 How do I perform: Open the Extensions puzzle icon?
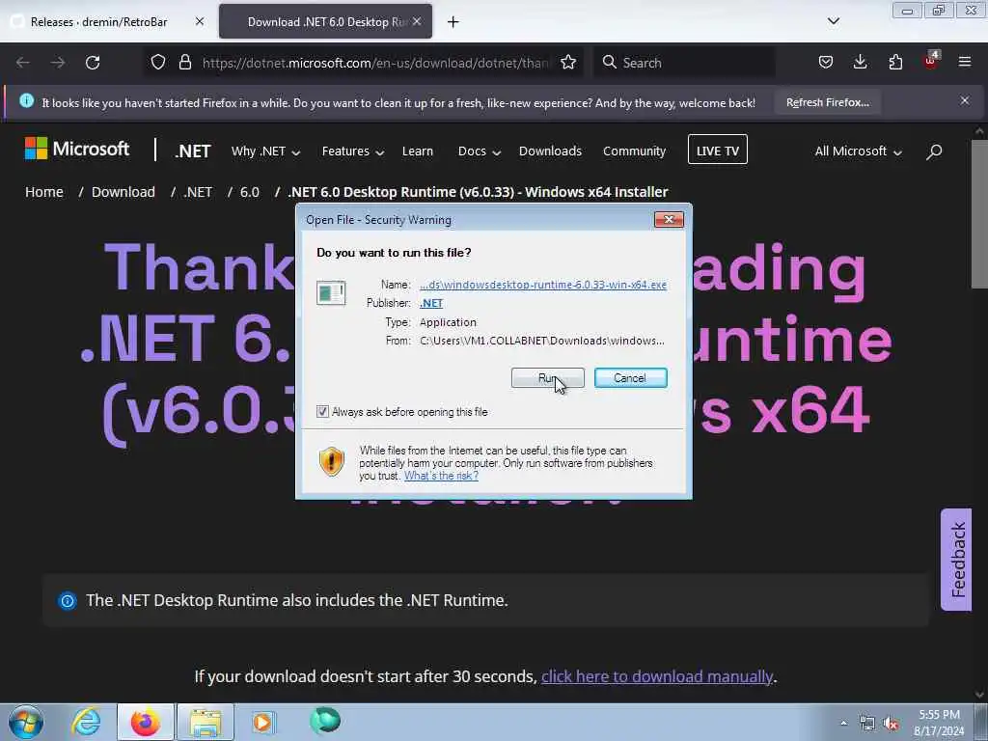pos(895,63)
